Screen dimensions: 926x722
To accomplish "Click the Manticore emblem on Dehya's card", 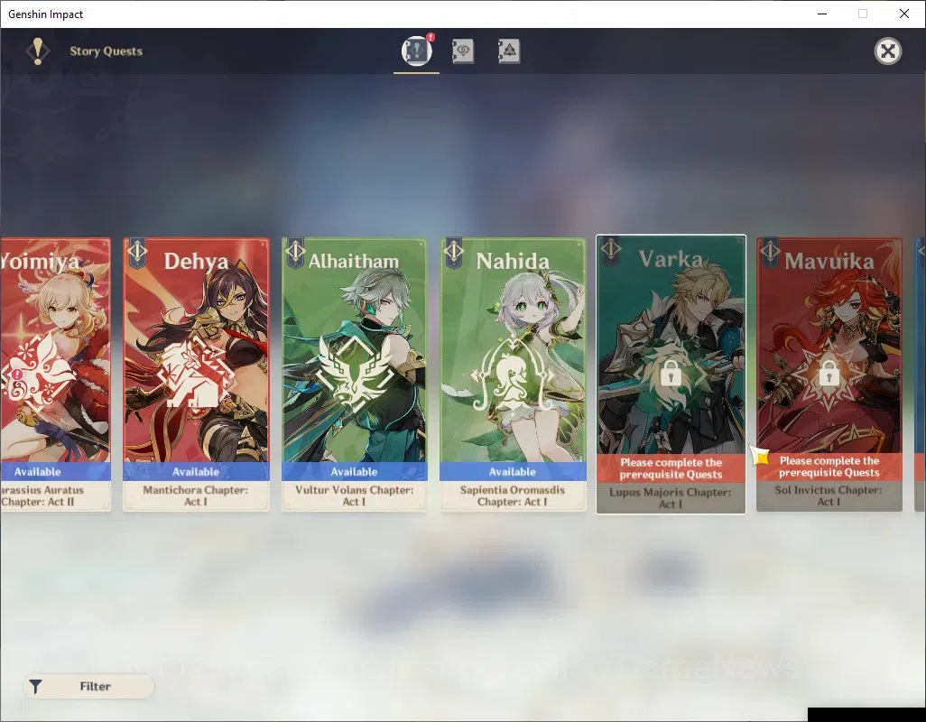I will click(x=196, y=372).
